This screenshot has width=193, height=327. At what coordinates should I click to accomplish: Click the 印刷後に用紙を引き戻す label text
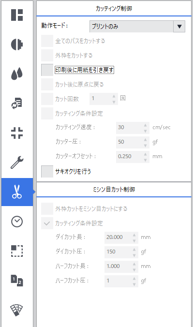pos(84,70)
